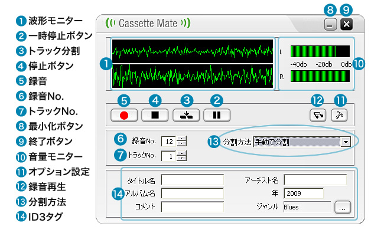This screenshot has width=384, height=233.
Task: Increase the 録音No. value with up arrow
Action: [181, 139]
